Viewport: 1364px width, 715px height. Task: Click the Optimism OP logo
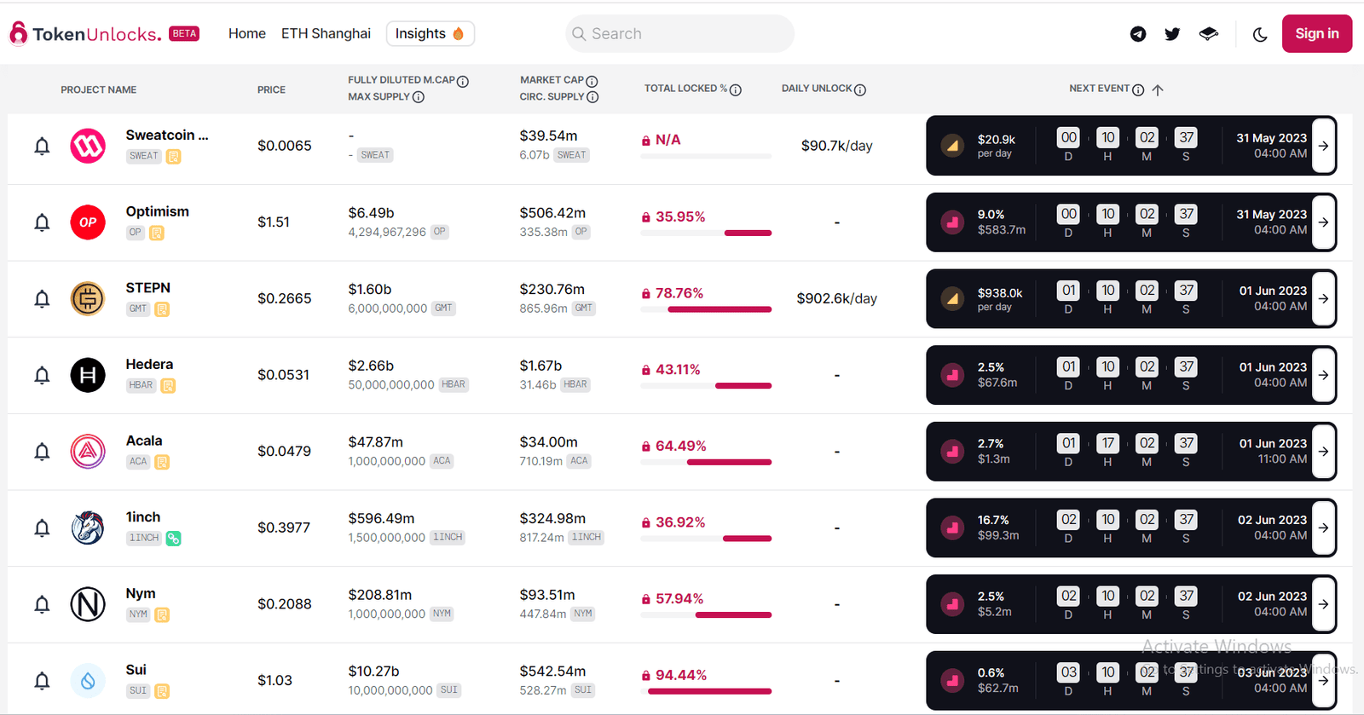[x=88, y=222]
